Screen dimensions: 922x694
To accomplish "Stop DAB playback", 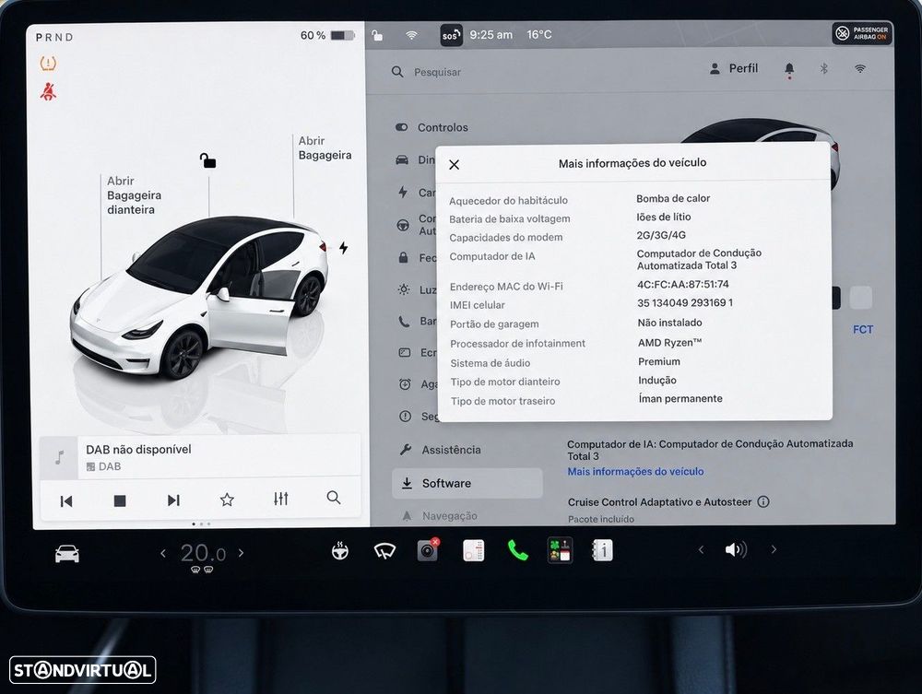I will coord(119,500).
